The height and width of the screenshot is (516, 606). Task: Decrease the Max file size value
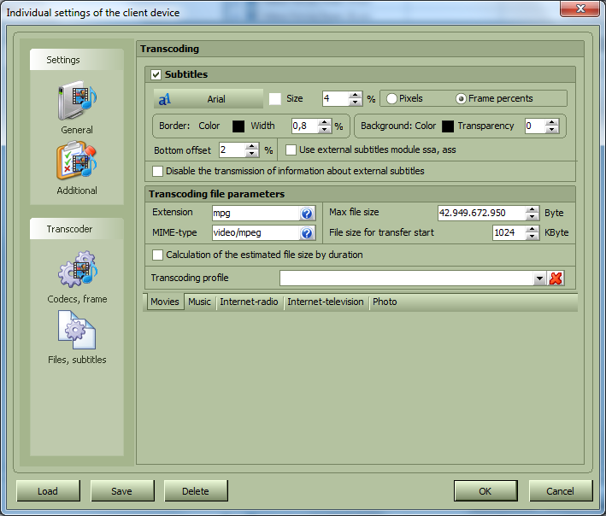[x=532, y=217]
